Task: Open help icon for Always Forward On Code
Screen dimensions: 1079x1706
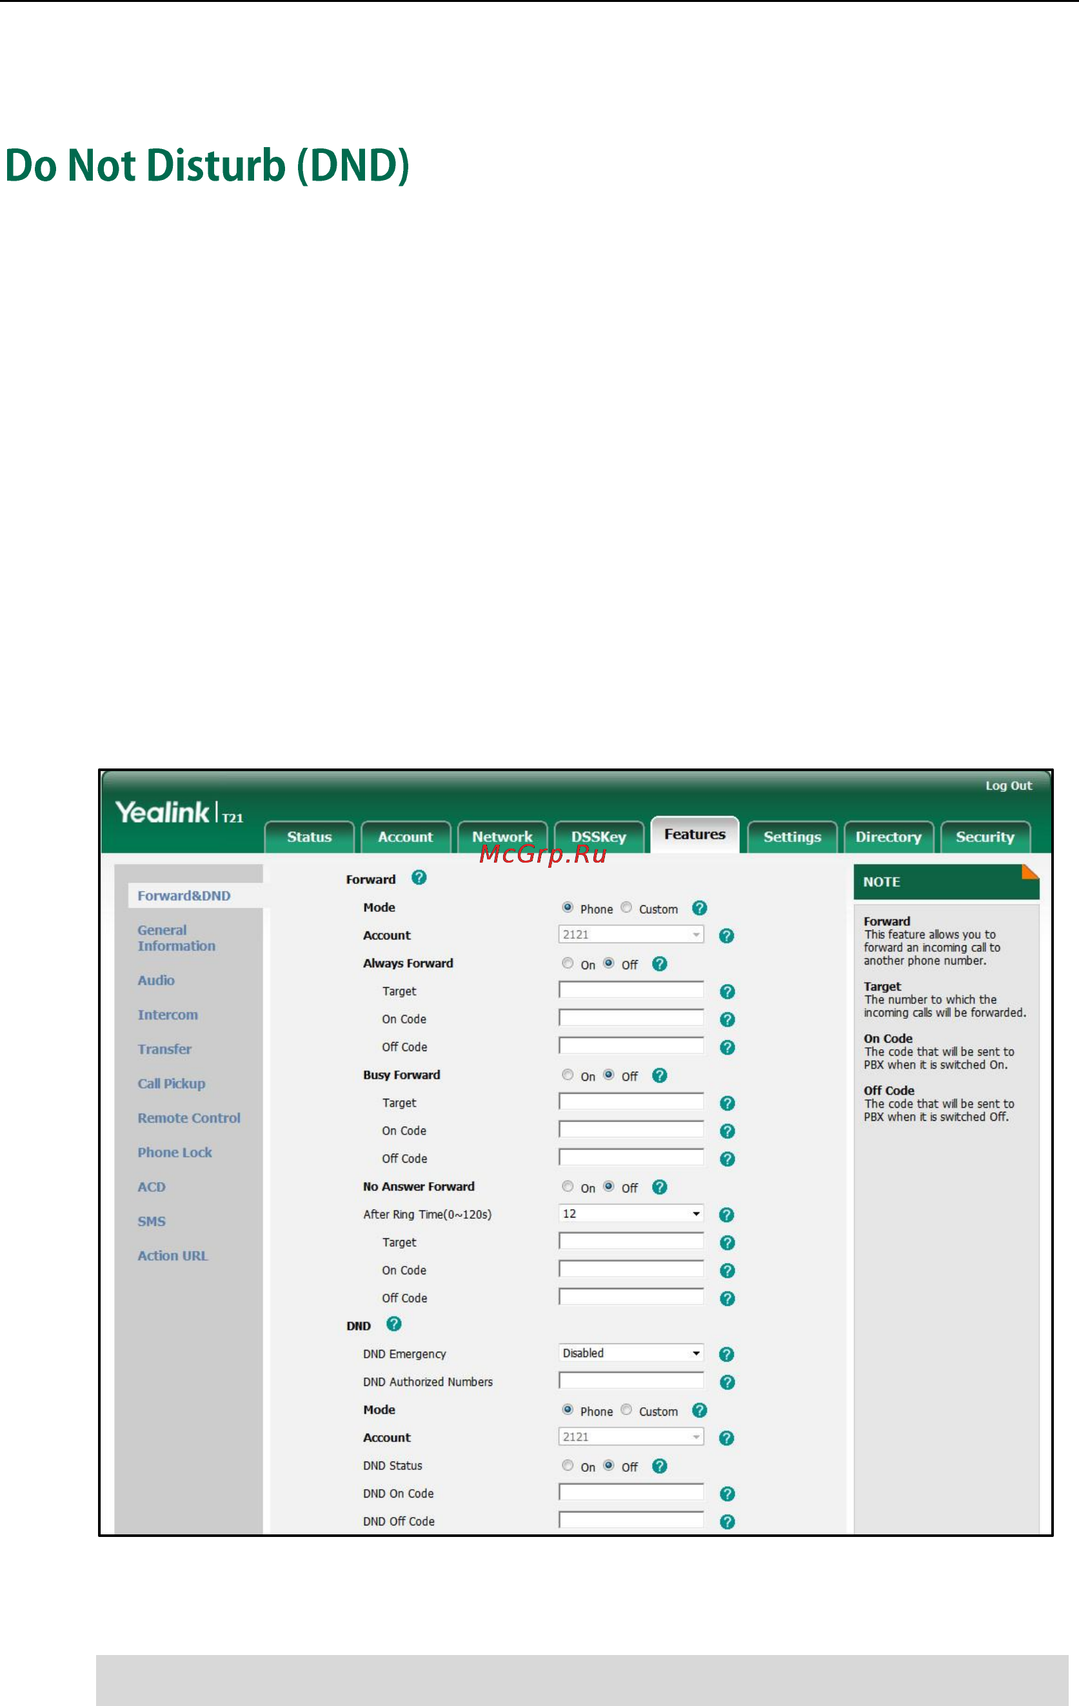Action: (x=726, y=1019)
